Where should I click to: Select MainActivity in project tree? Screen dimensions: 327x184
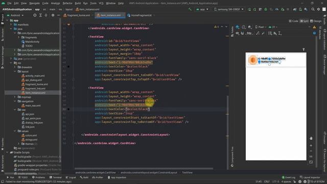[31, 42]
